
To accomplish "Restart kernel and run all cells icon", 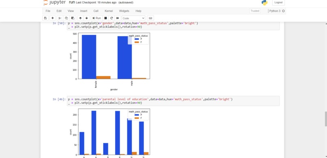I will point(118,18).
